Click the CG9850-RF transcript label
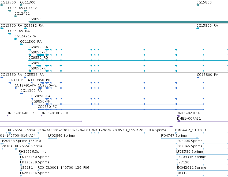This screenshot has height=177, width=228. tap(38, 68)
